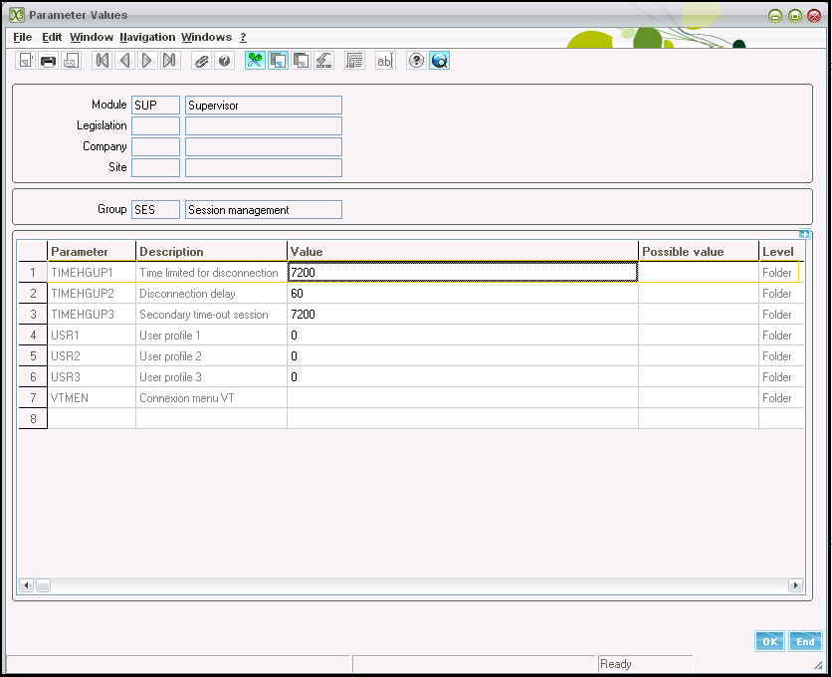This screenshot has height=677, width=832.
Task: Click the Value cell for VTMEN
Action: [462, 398]
